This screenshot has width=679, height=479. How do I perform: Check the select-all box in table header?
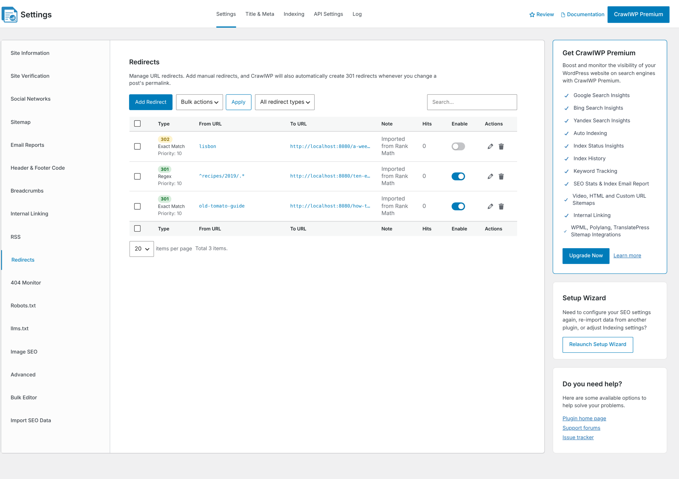tap(137, 124)
